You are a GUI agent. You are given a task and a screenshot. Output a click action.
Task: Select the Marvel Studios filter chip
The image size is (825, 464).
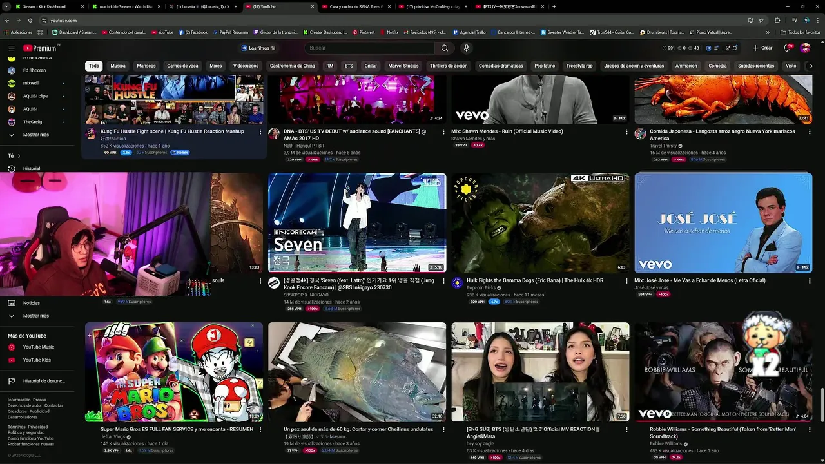click(403, 66)
